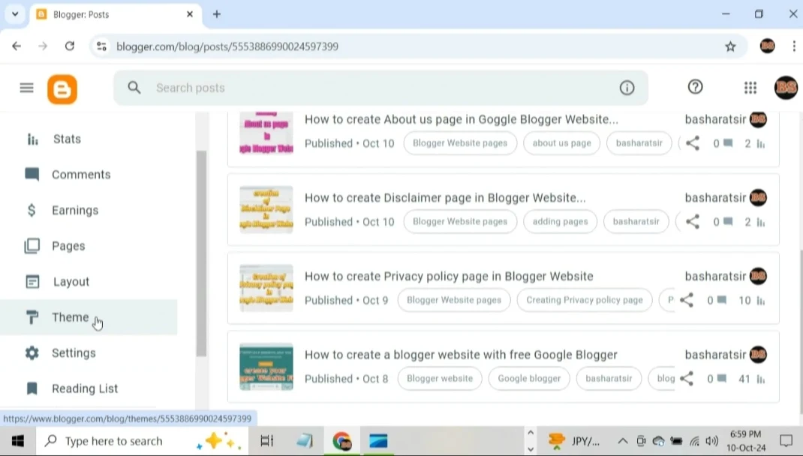Filter by 'Creating Privacy policy page' label
This screenshot has height=456, width=803.
[x=585, y=301]
